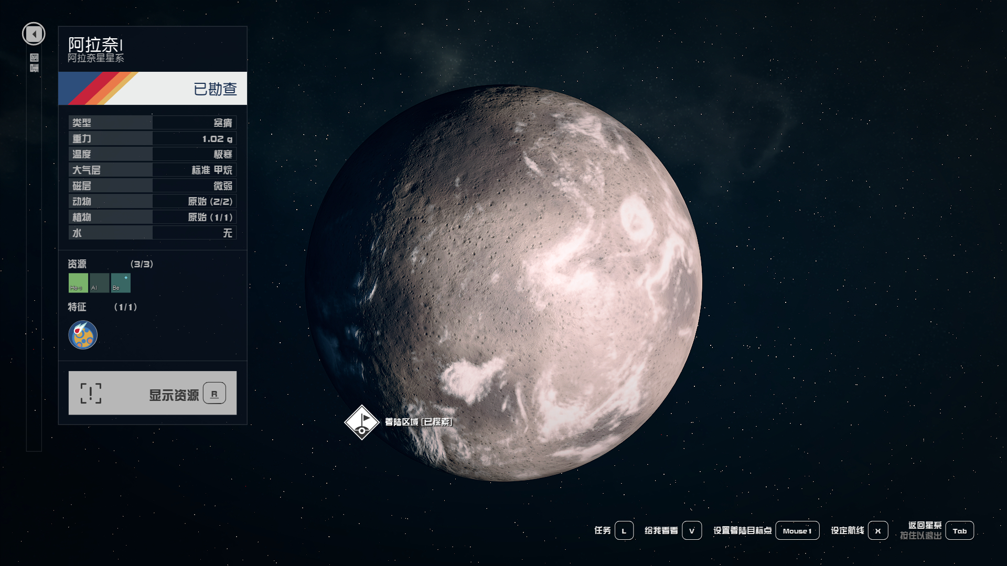Click the 磁层 微弱 row
1007x566 pixels.
(153, 186)
